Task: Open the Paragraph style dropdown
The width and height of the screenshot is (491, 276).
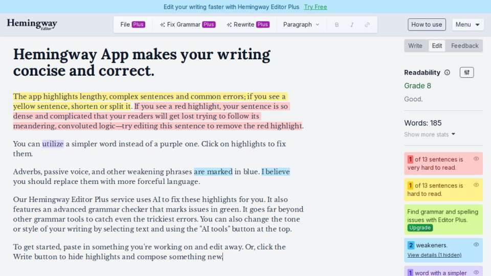Action: tap(301, 25)
